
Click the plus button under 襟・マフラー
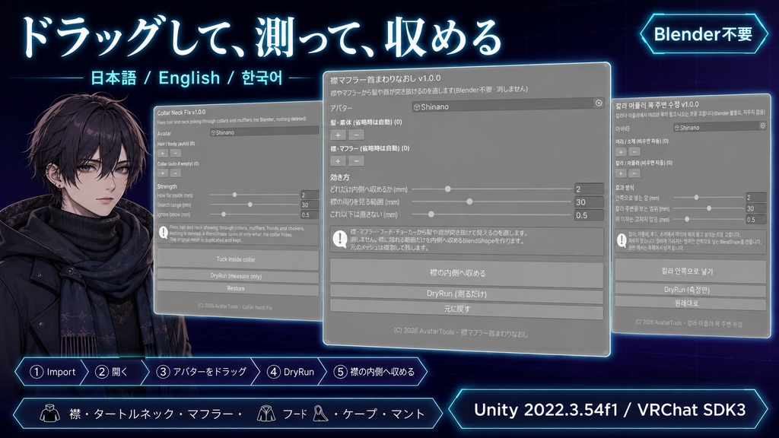[x=338, y=161]
